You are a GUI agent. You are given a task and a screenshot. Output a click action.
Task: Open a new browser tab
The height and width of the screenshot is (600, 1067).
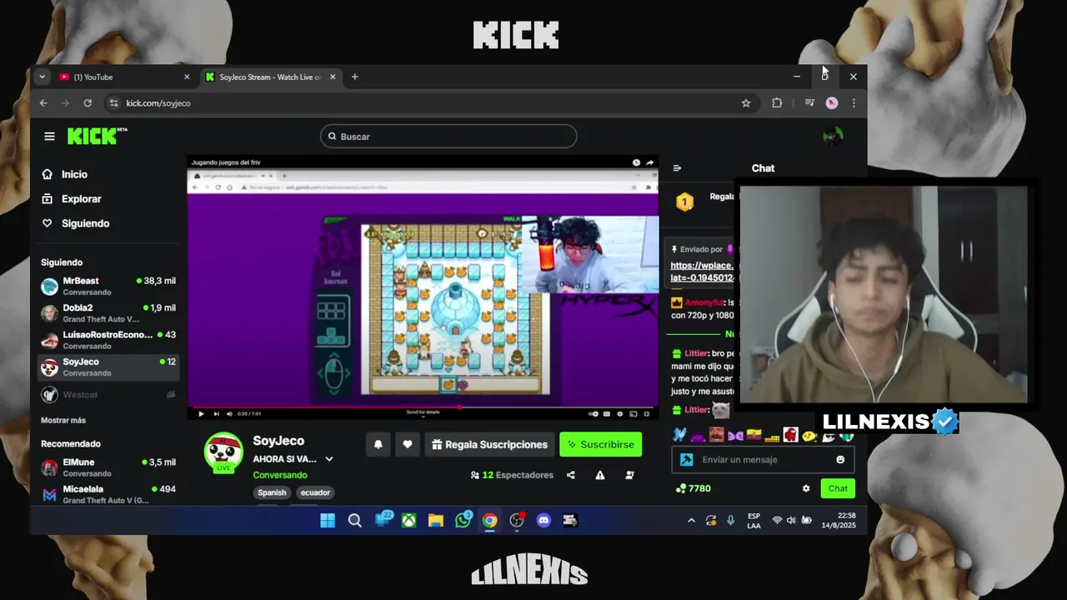(354, 77)
